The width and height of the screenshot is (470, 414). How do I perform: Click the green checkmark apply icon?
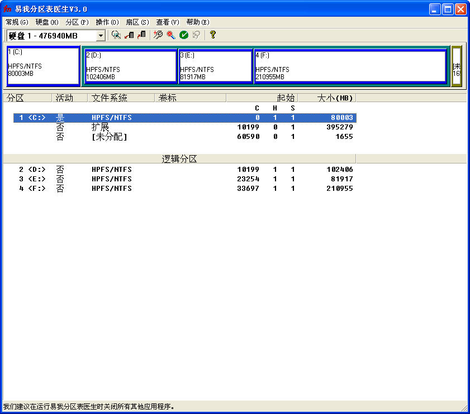point(184,35)
